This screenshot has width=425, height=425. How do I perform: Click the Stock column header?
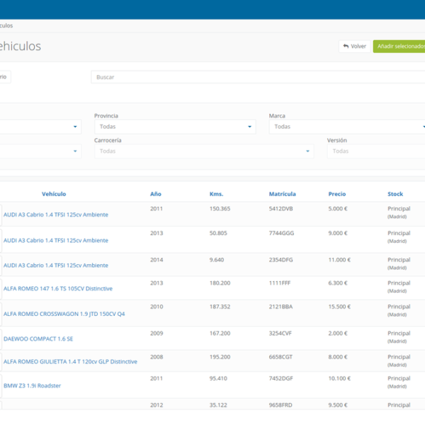395,194
